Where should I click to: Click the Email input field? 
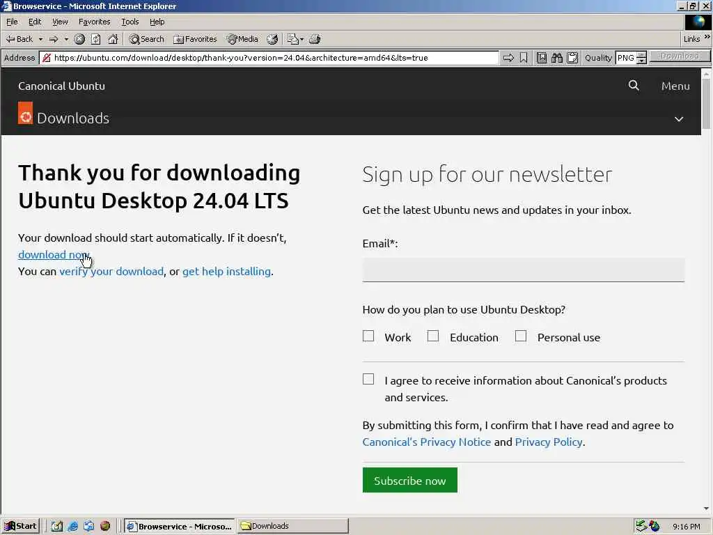[x=524, y=270]
